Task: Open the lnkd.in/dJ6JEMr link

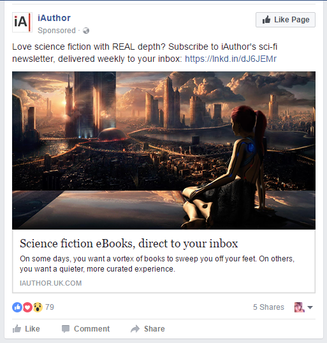Action: point(231,59)
